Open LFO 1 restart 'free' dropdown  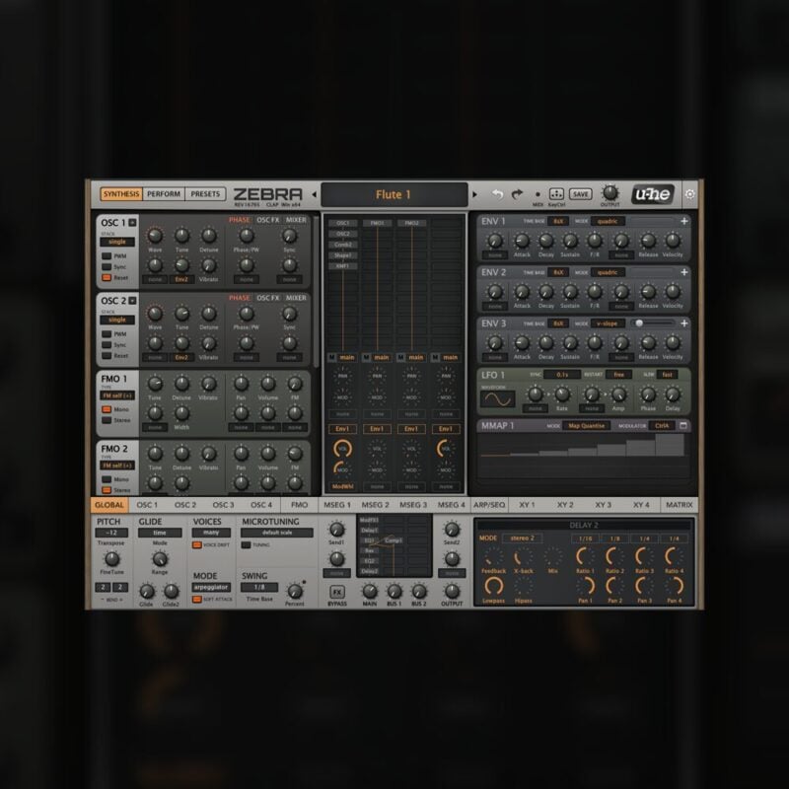click(619, 375)
